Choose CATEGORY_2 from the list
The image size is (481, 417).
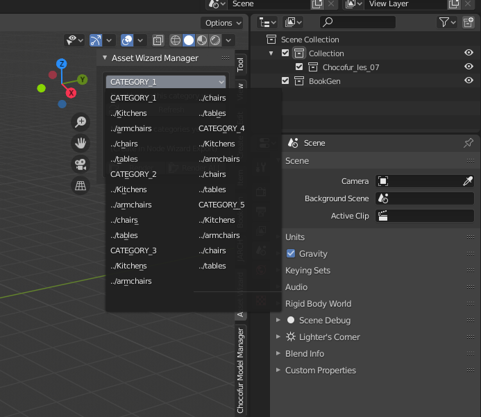click(x=133, y=174)
